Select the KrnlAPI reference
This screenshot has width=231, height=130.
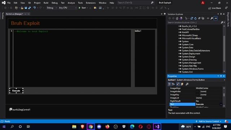[x=185, y=32]
